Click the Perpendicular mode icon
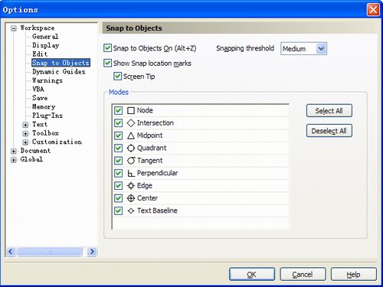The image size is (383, 287). point(131,173)
